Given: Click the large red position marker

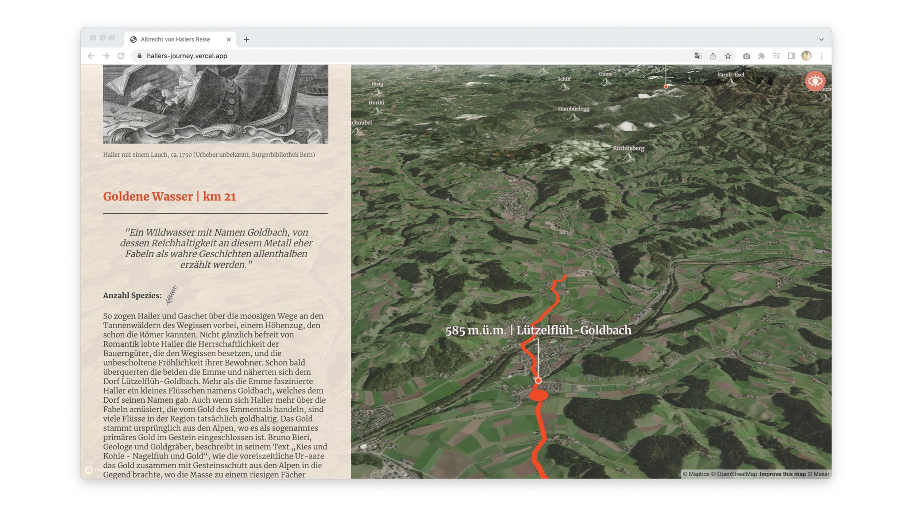Looking at the screenshot, I should pos(538,395).
